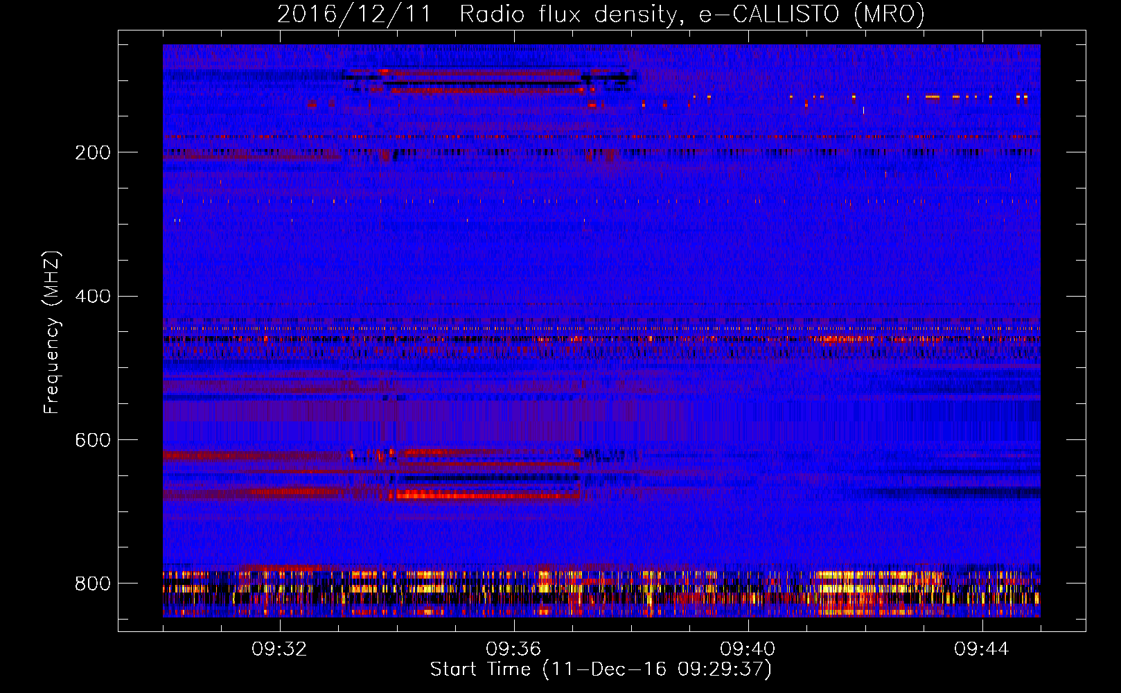Click the 200 frequency tick label
1121x693 pixels.
[x=93, y=152]
